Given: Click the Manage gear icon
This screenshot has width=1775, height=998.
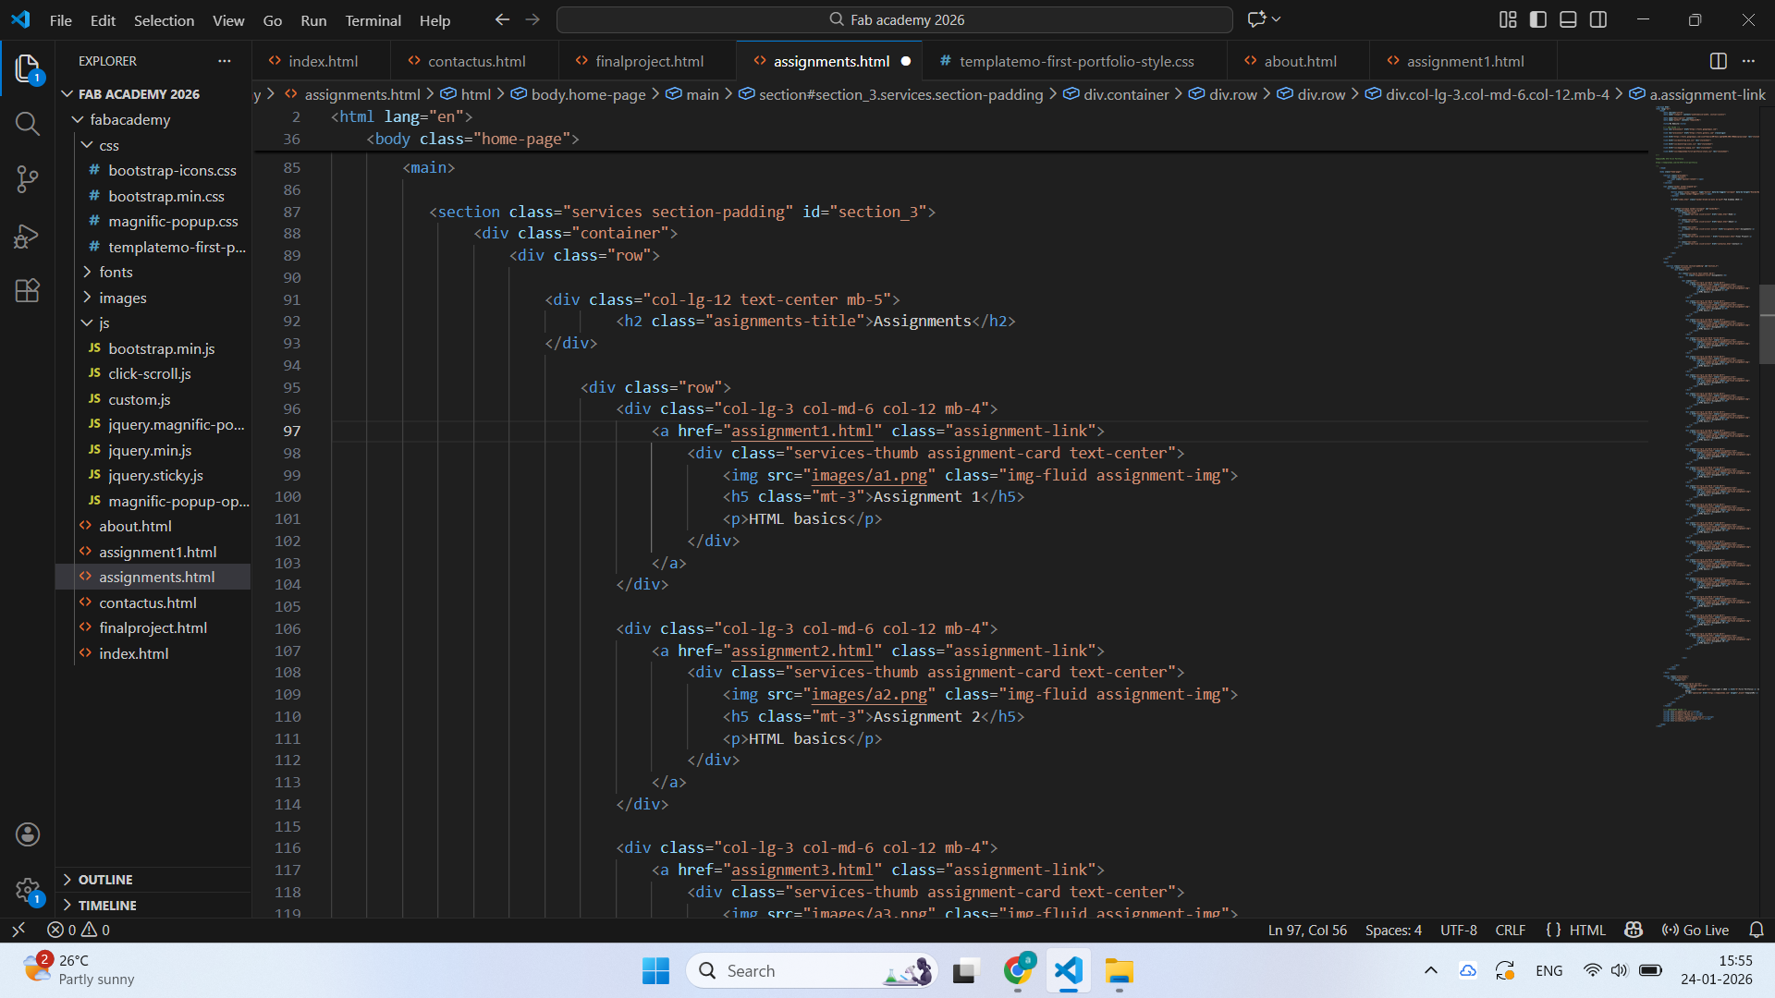Looking at the screenshot, I should [x=28, y=890].
